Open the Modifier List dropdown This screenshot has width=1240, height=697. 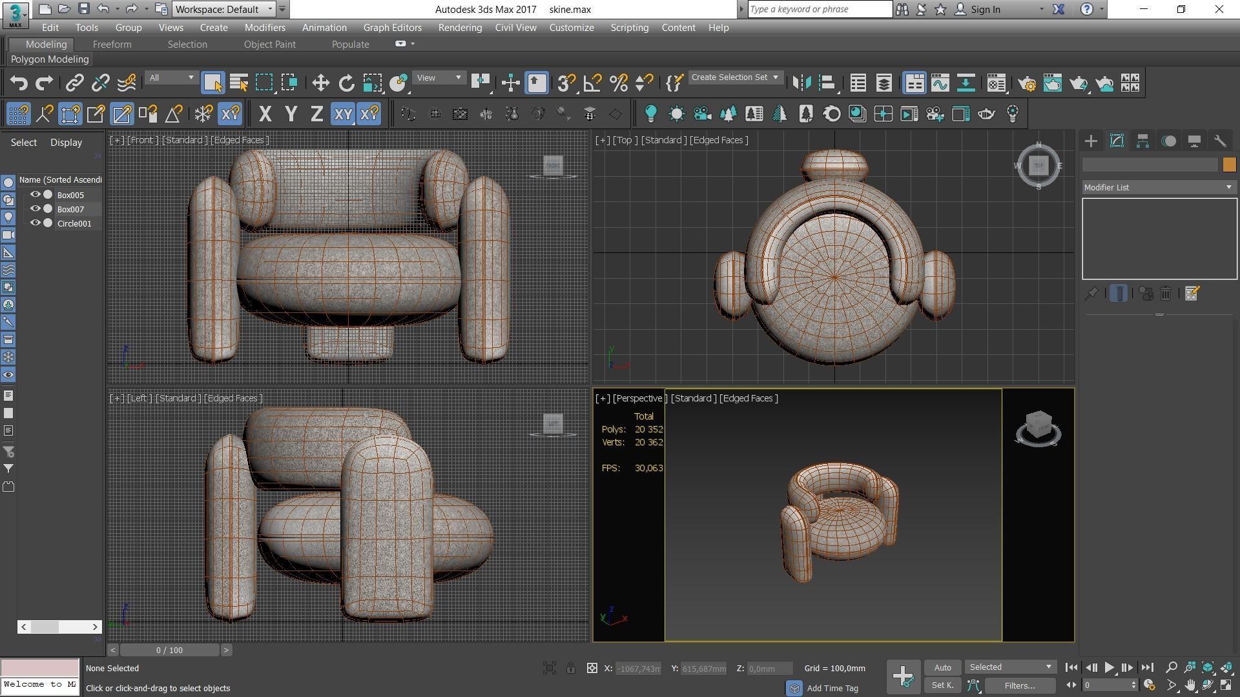[1159, 187]
